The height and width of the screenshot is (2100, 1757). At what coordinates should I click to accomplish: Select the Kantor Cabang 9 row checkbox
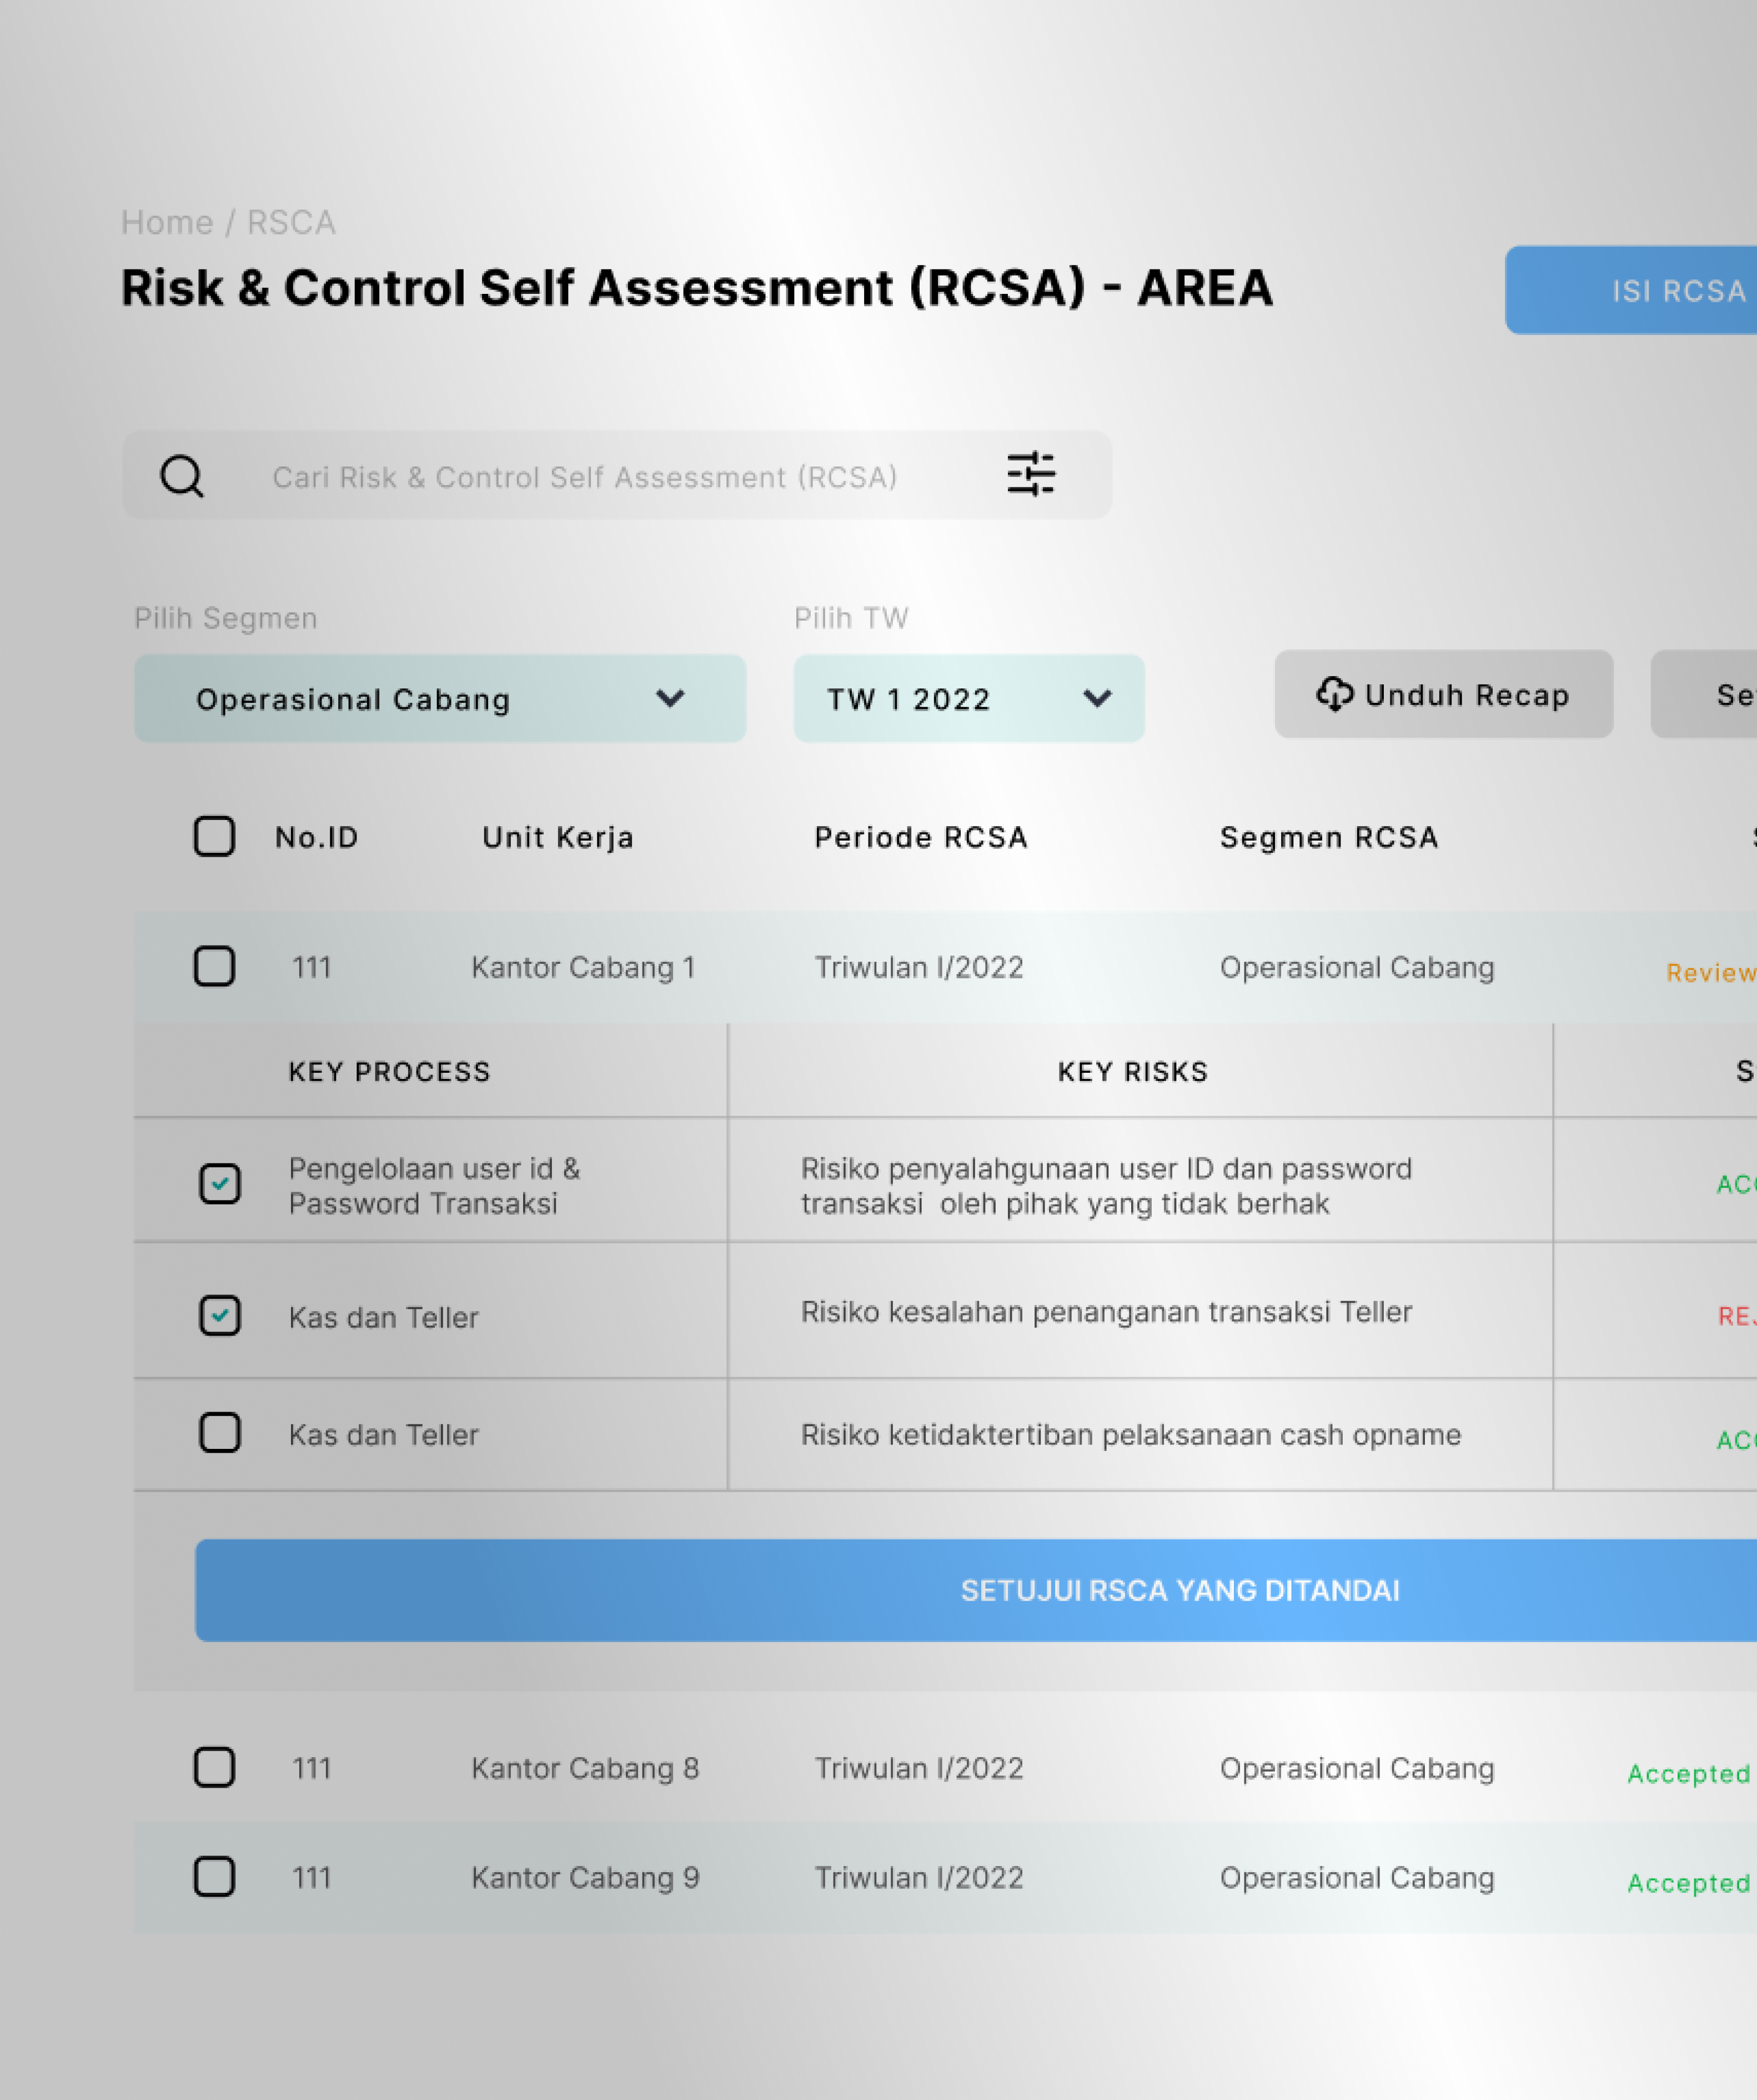(214, 1876)
